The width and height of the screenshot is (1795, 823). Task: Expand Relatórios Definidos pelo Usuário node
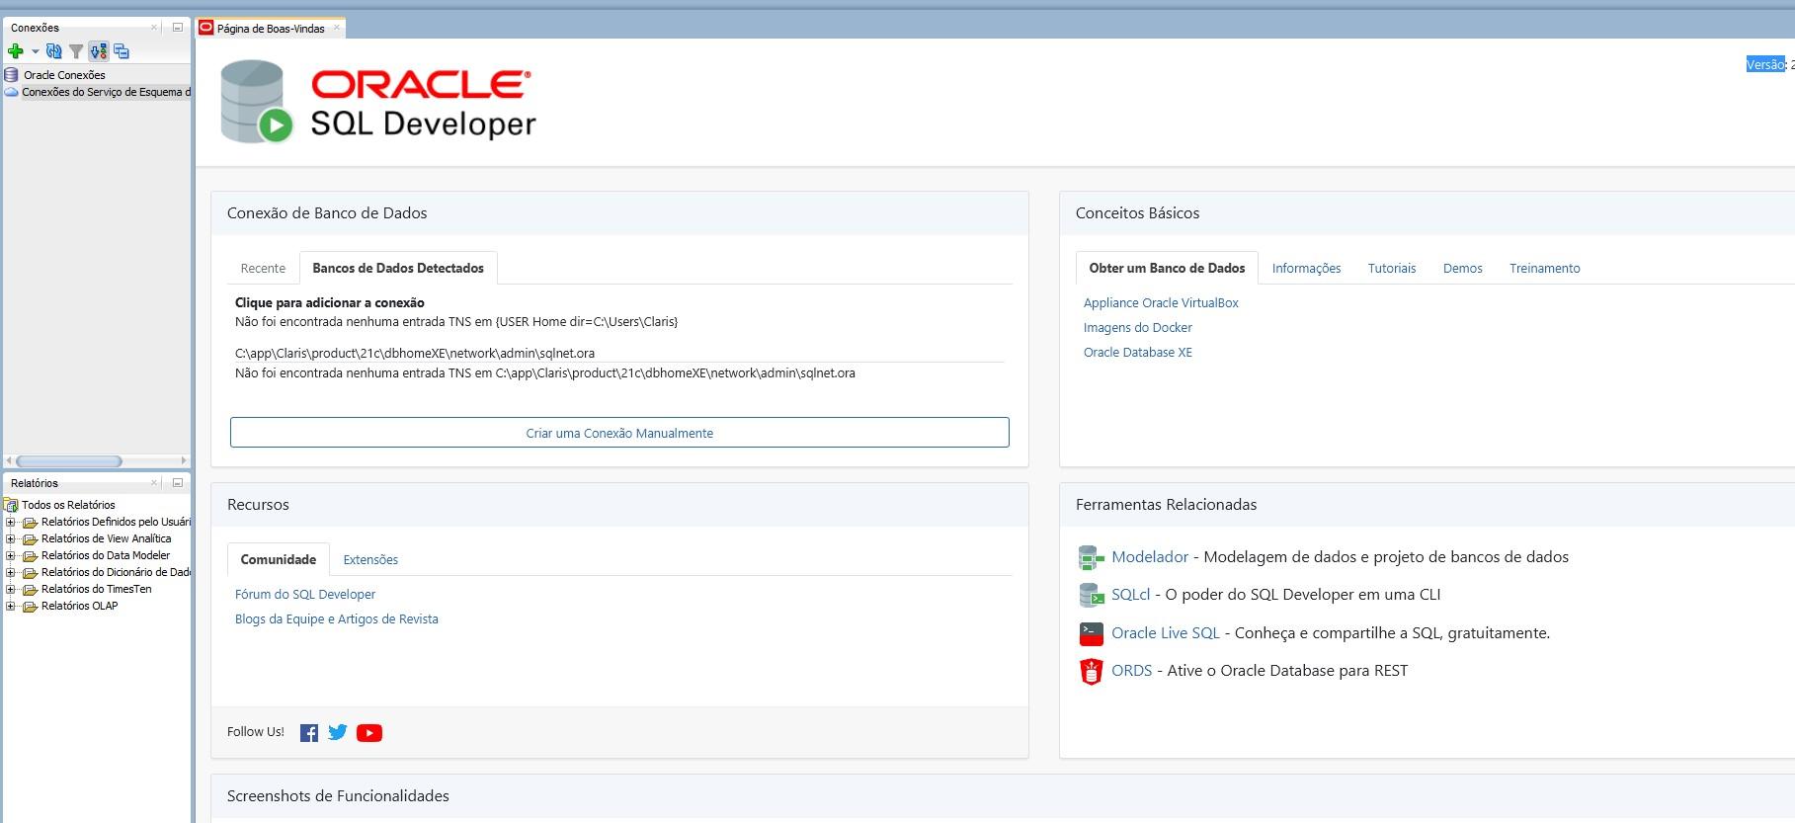tap(11, 522)
